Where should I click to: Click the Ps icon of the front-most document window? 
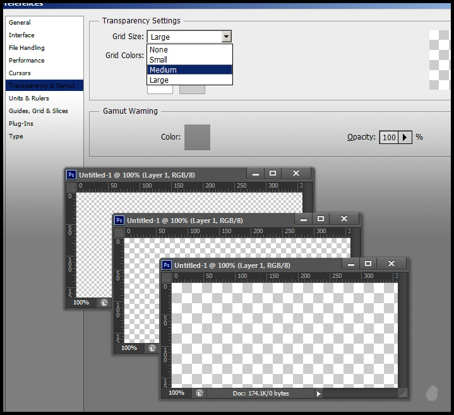click(x=167, y=265)
